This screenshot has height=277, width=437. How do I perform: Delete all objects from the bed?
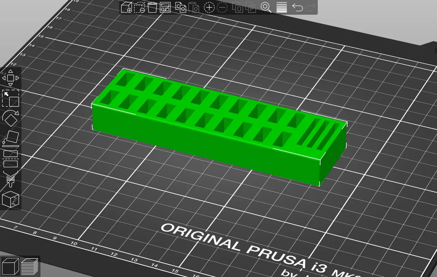pos(152,8)
